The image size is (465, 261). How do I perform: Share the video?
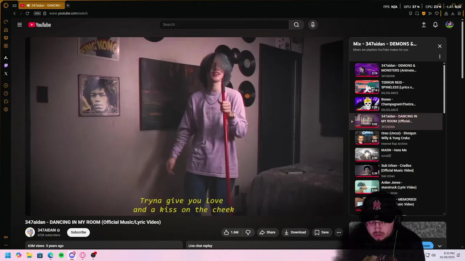[x=267, y=232]
